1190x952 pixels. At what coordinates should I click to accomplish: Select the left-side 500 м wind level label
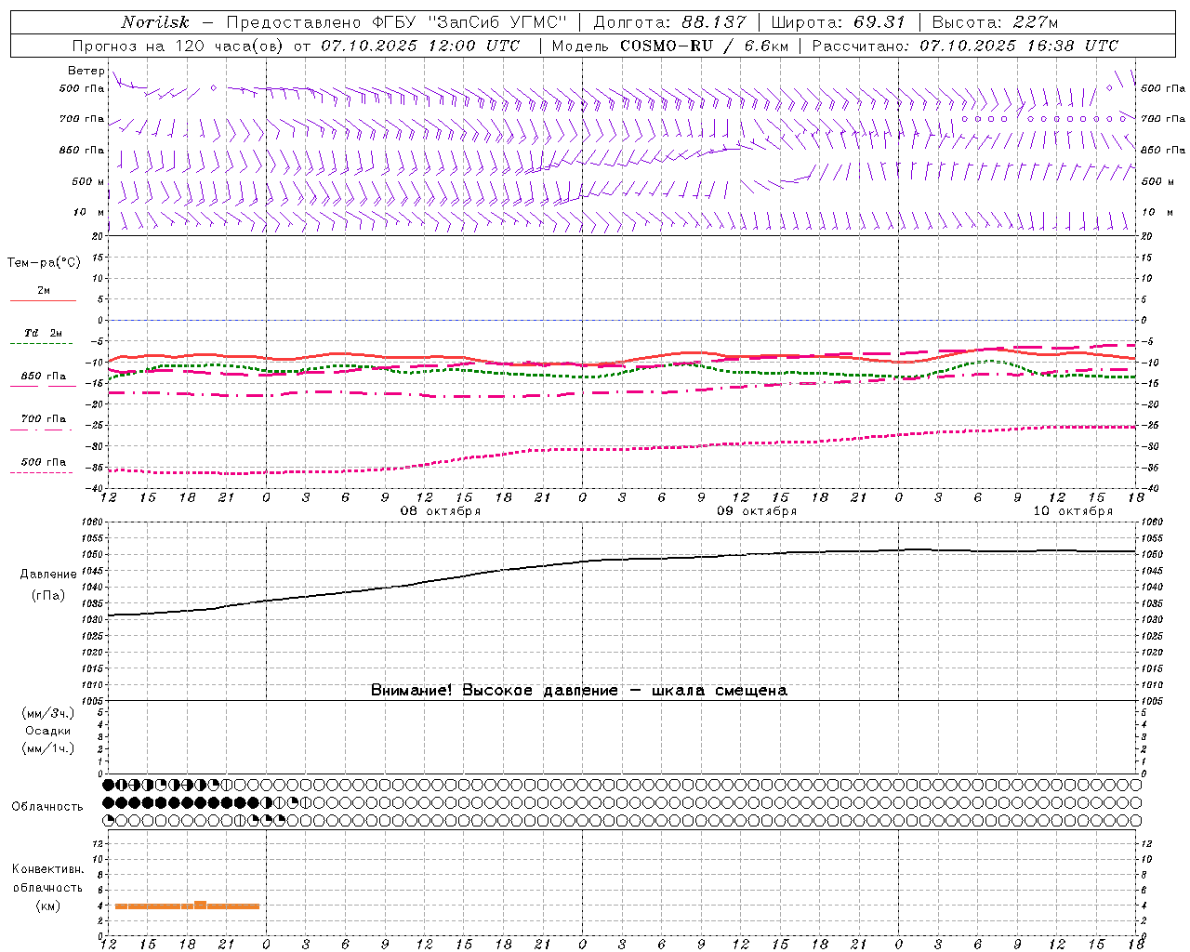pos(88,181)
